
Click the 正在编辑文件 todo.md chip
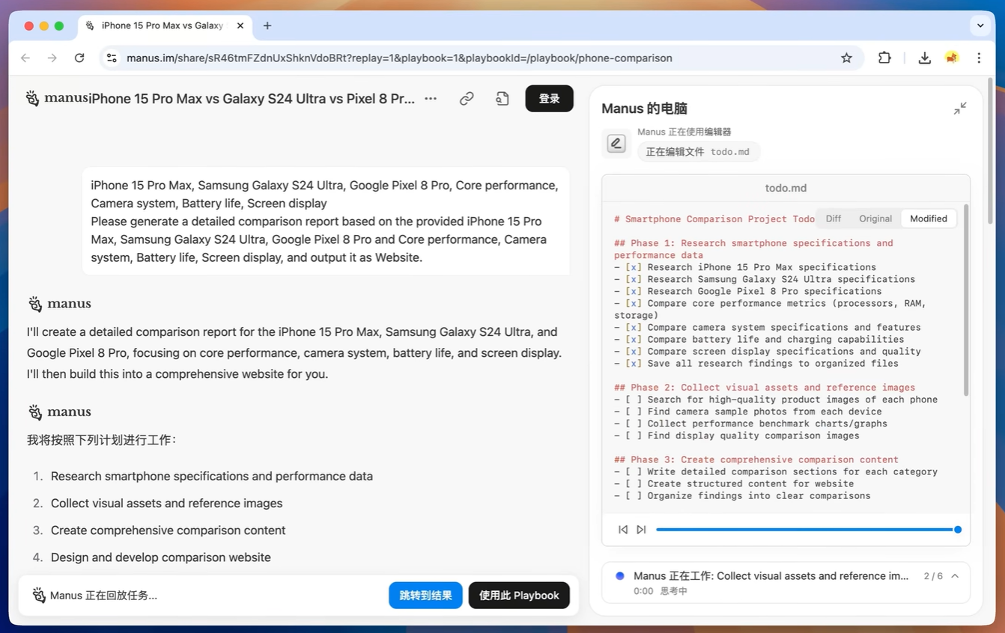click(x=698, y=152)
